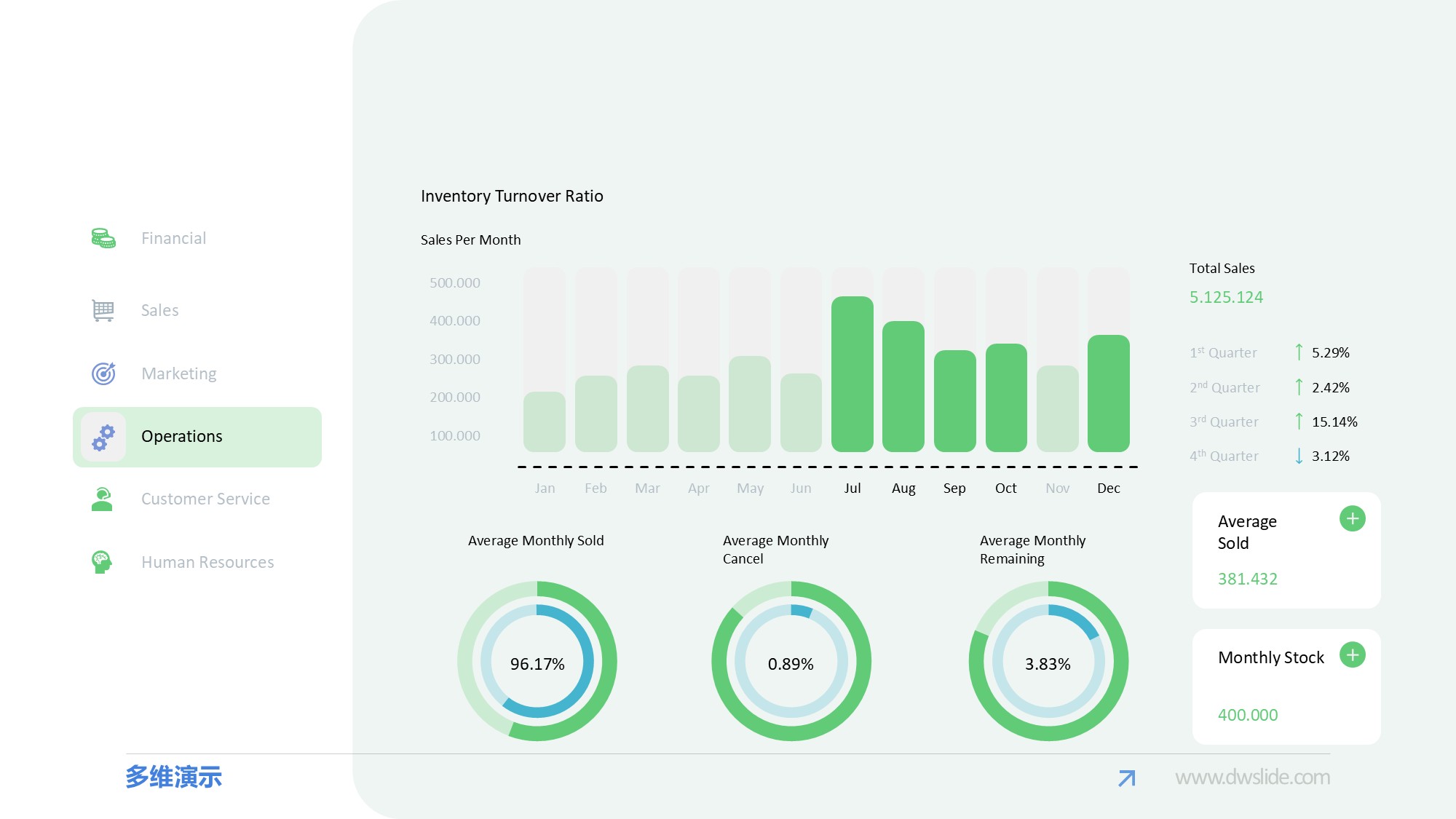The width and height of the screenshot is (1456, 819).
Task: Click the Sales shopping cart icon
Action: (103, 310)
